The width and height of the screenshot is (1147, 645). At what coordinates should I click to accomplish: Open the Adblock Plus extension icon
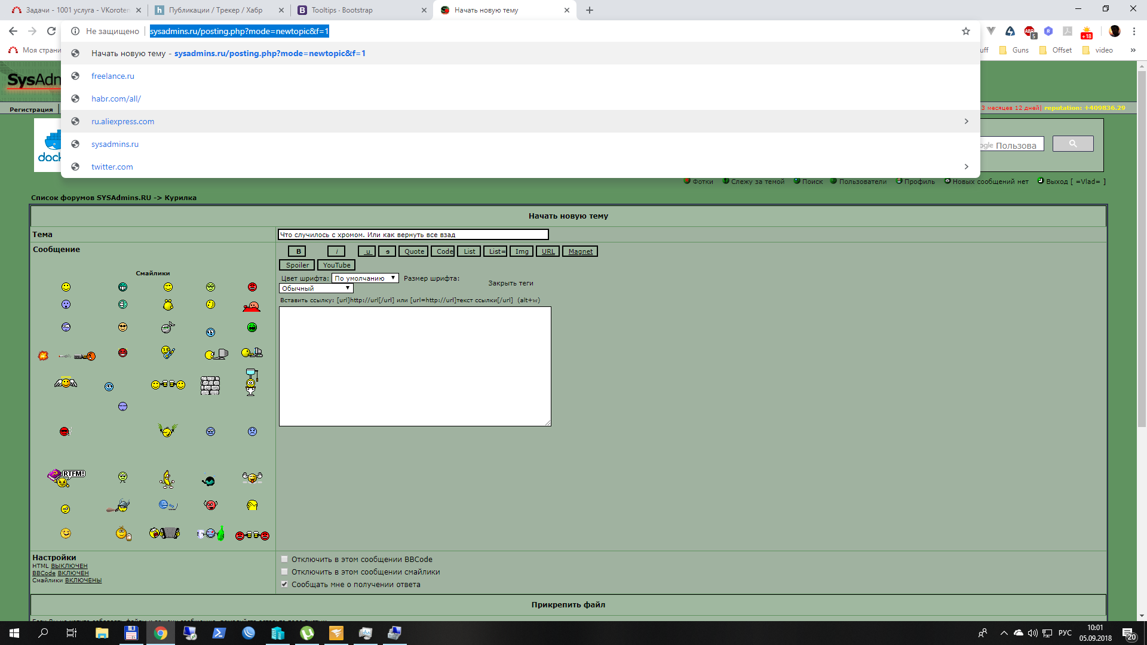click(1029, 31)
